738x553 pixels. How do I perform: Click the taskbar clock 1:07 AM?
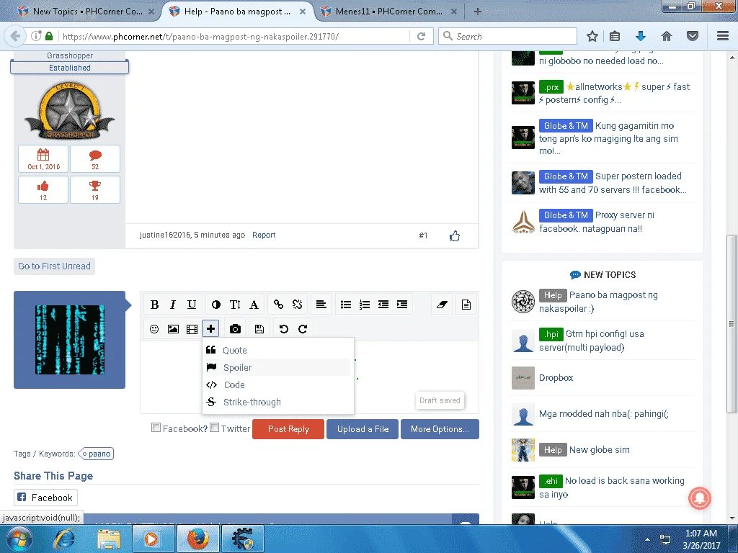click(x=701, y=534)
